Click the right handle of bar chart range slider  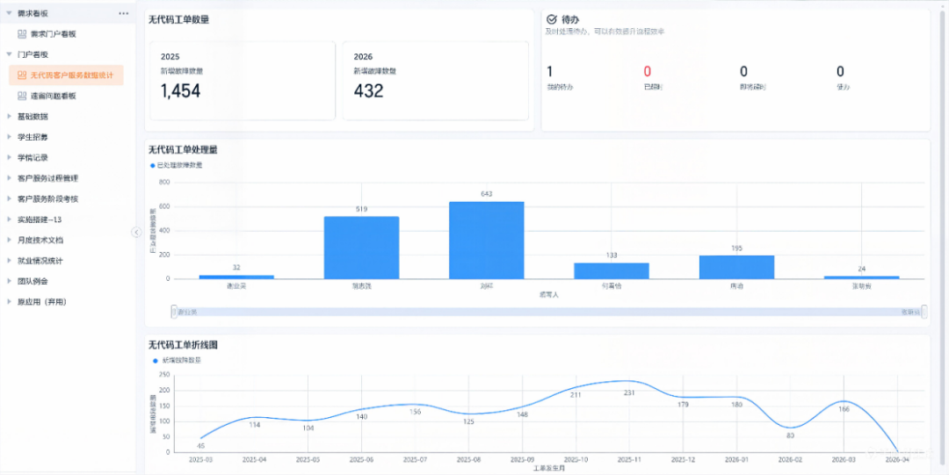pyautogui.click(x=924, y=311)
